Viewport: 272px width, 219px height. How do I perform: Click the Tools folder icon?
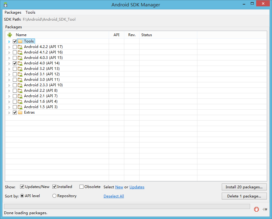coord(20,41)
